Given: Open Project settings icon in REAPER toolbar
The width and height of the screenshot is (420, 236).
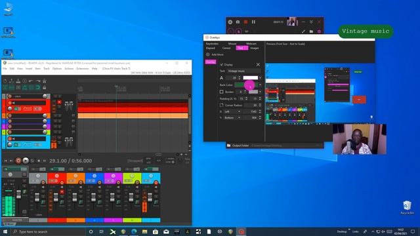Looking at the screenshot, I should 25,81.
